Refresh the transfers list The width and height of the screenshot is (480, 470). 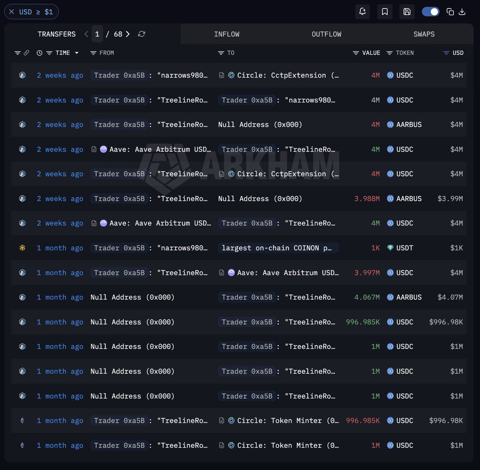pos(142,34)
